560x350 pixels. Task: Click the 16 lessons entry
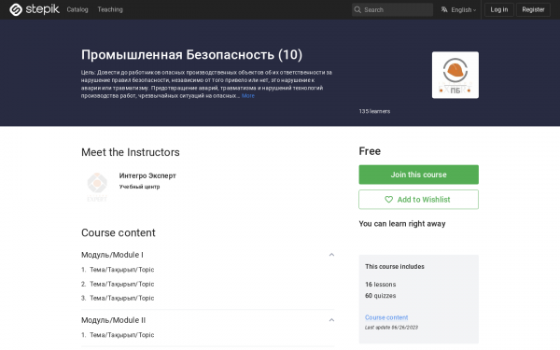381,285
